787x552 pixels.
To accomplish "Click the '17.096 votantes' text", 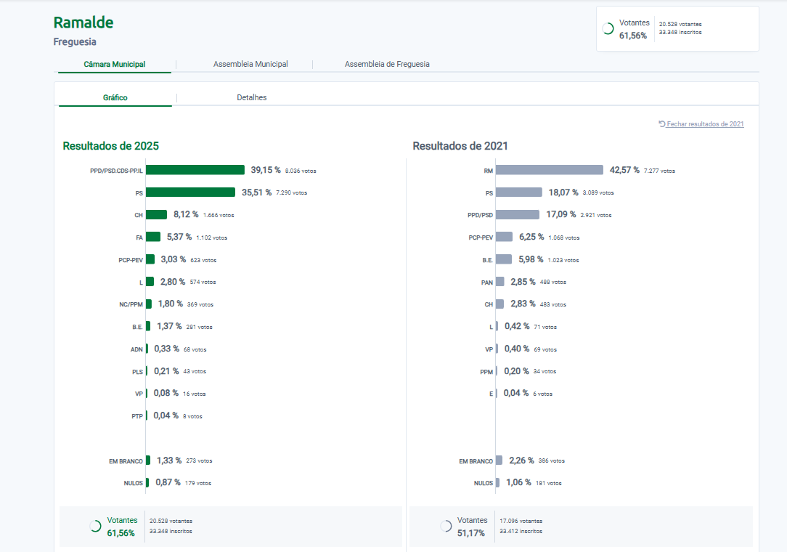I will point(521,521).
